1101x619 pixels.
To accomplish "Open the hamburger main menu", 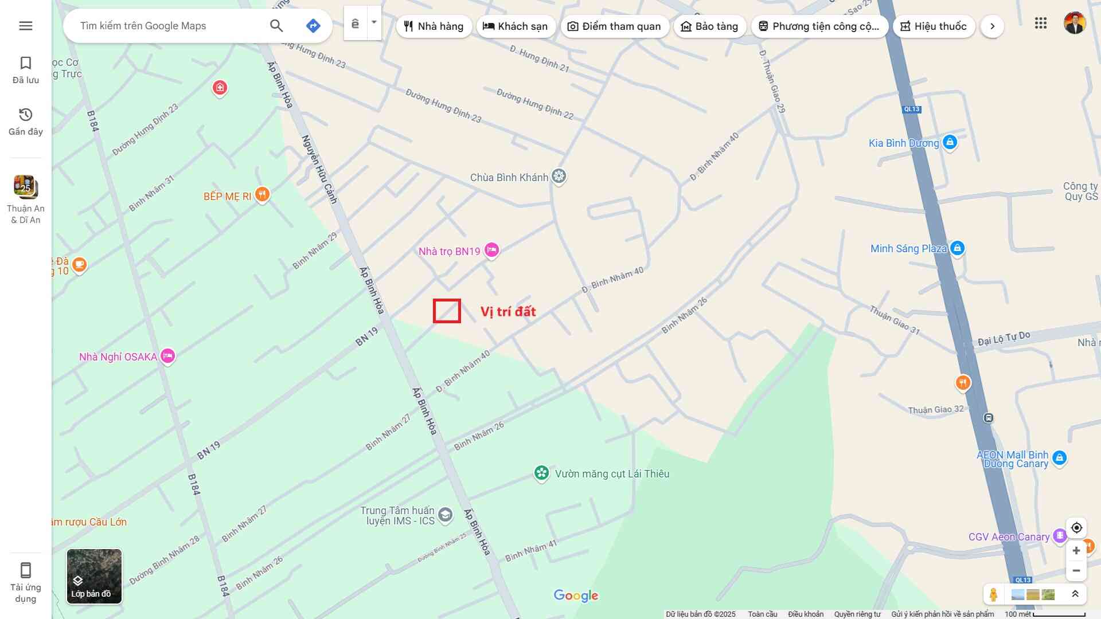I will pos(25,26).
